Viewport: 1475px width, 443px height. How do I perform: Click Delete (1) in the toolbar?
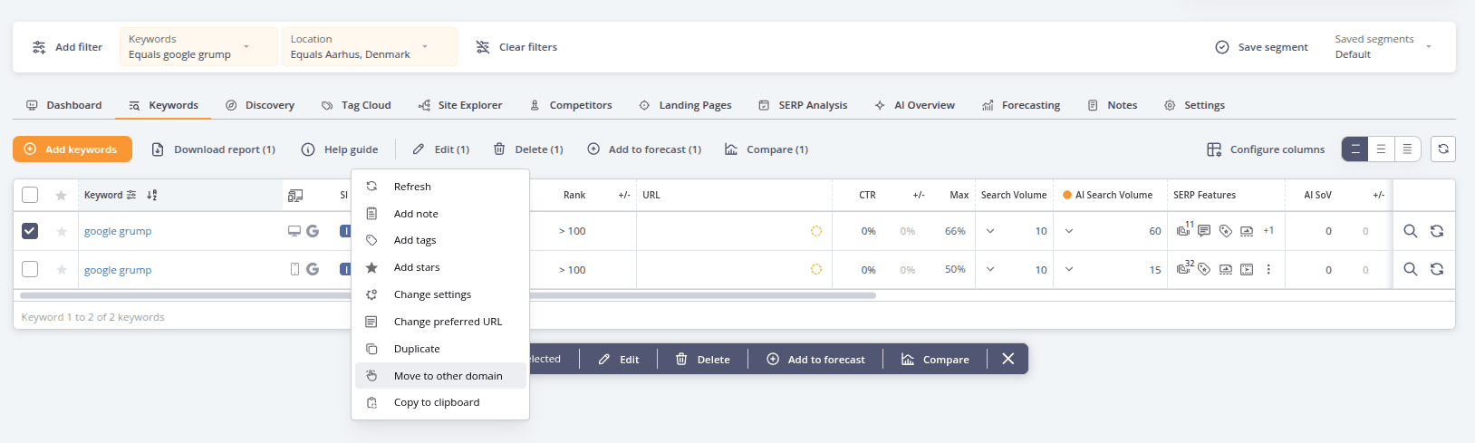pyautogui.click(x=528, y=149)
